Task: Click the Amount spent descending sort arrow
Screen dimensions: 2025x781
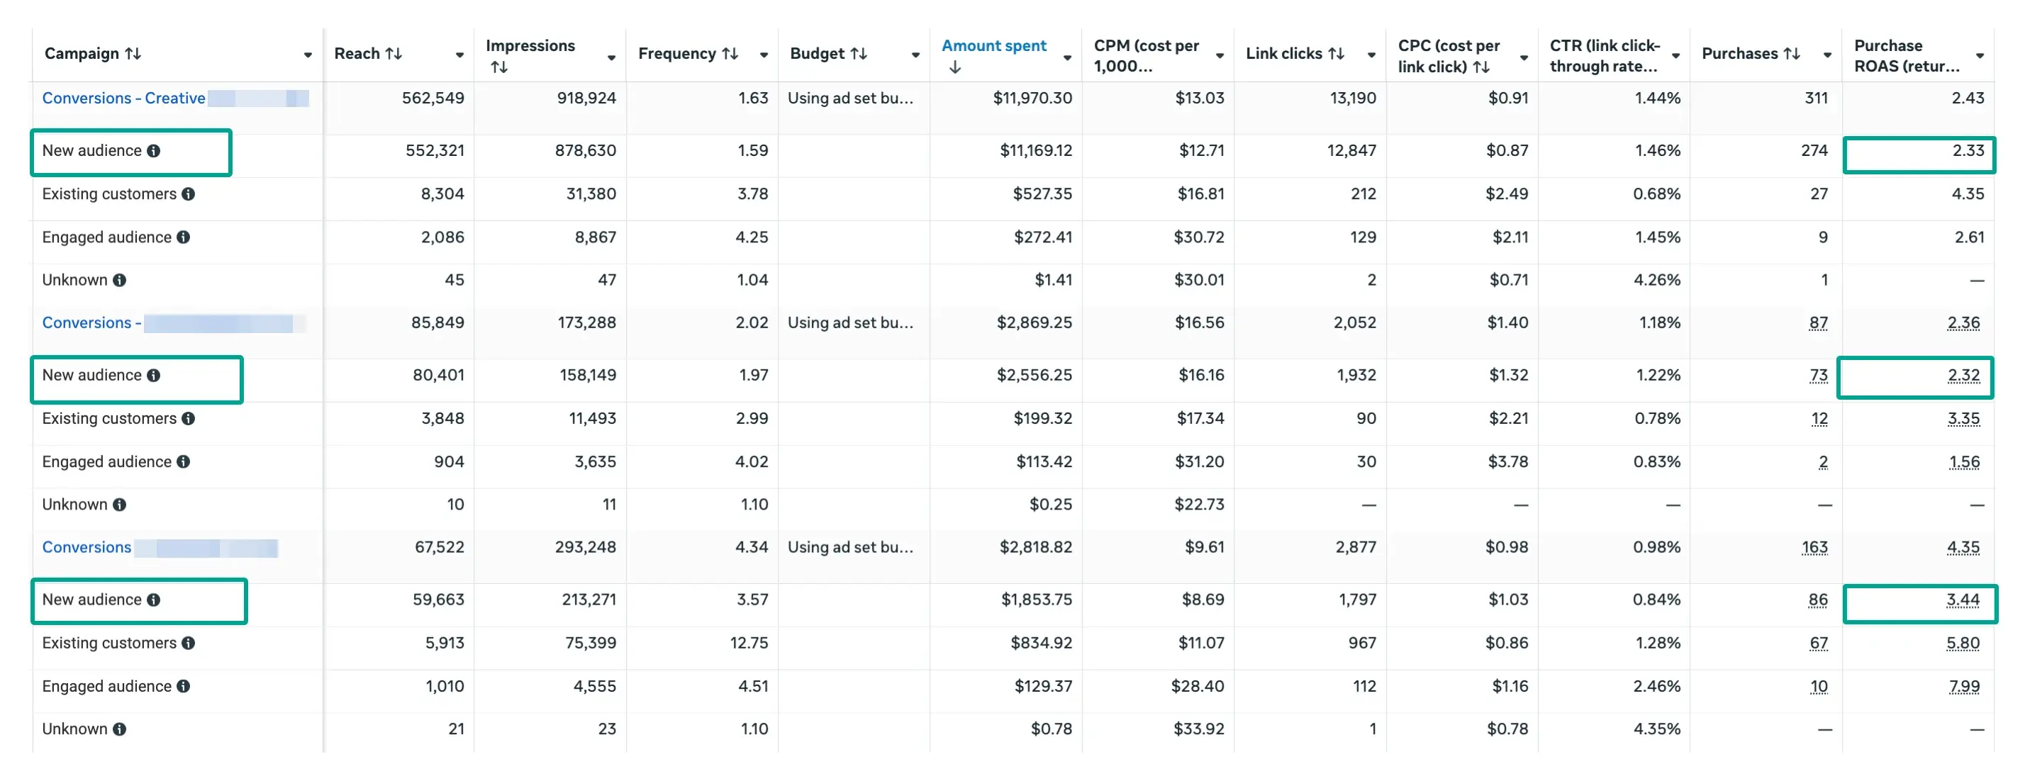Action: tap(954, 67)
